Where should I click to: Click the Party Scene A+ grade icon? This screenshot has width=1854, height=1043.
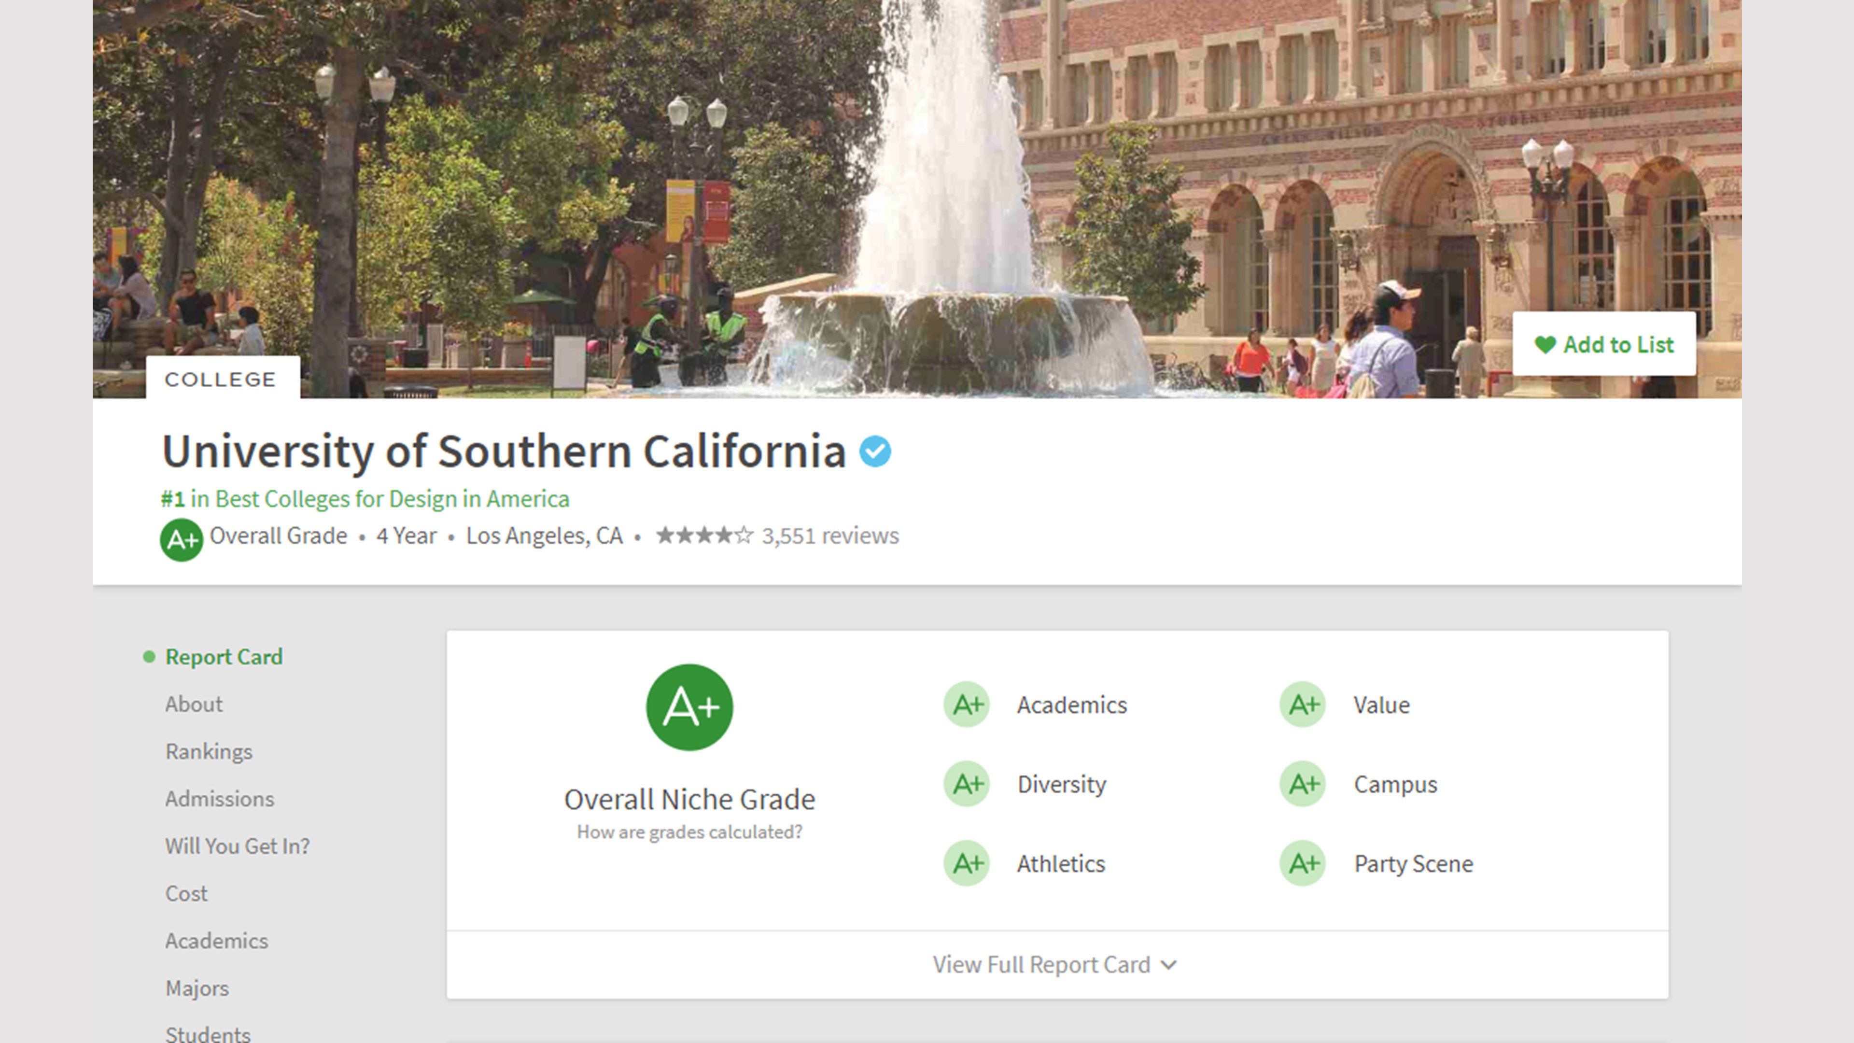pos(1303,863)
